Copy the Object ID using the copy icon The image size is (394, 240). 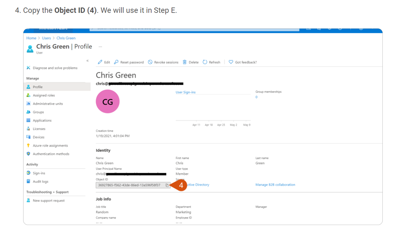click(x=167, y=185)
